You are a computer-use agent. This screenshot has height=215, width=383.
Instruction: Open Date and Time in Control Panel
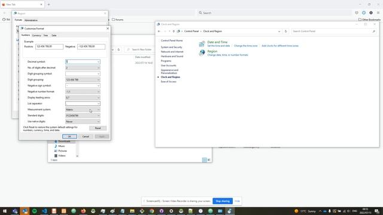coord(217,42)
